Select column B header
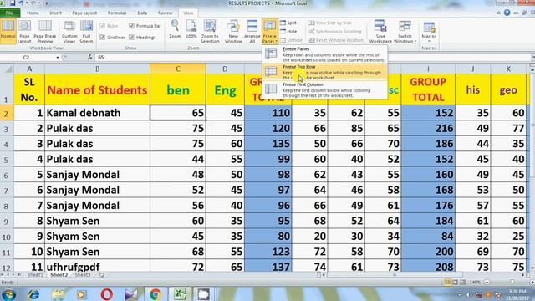 (x=97, y=69)
